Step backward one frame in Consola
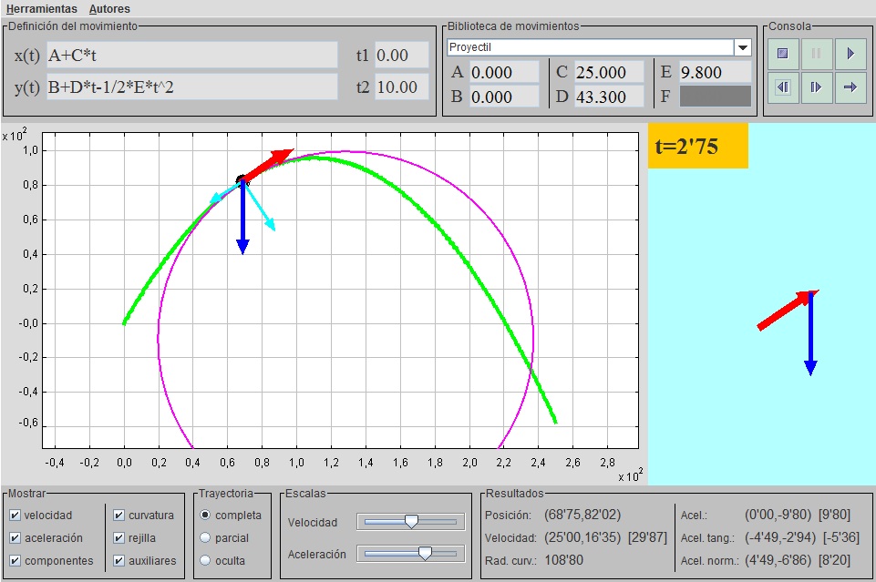The height and width of the screenshot is (582, 876). click(782, 87)
